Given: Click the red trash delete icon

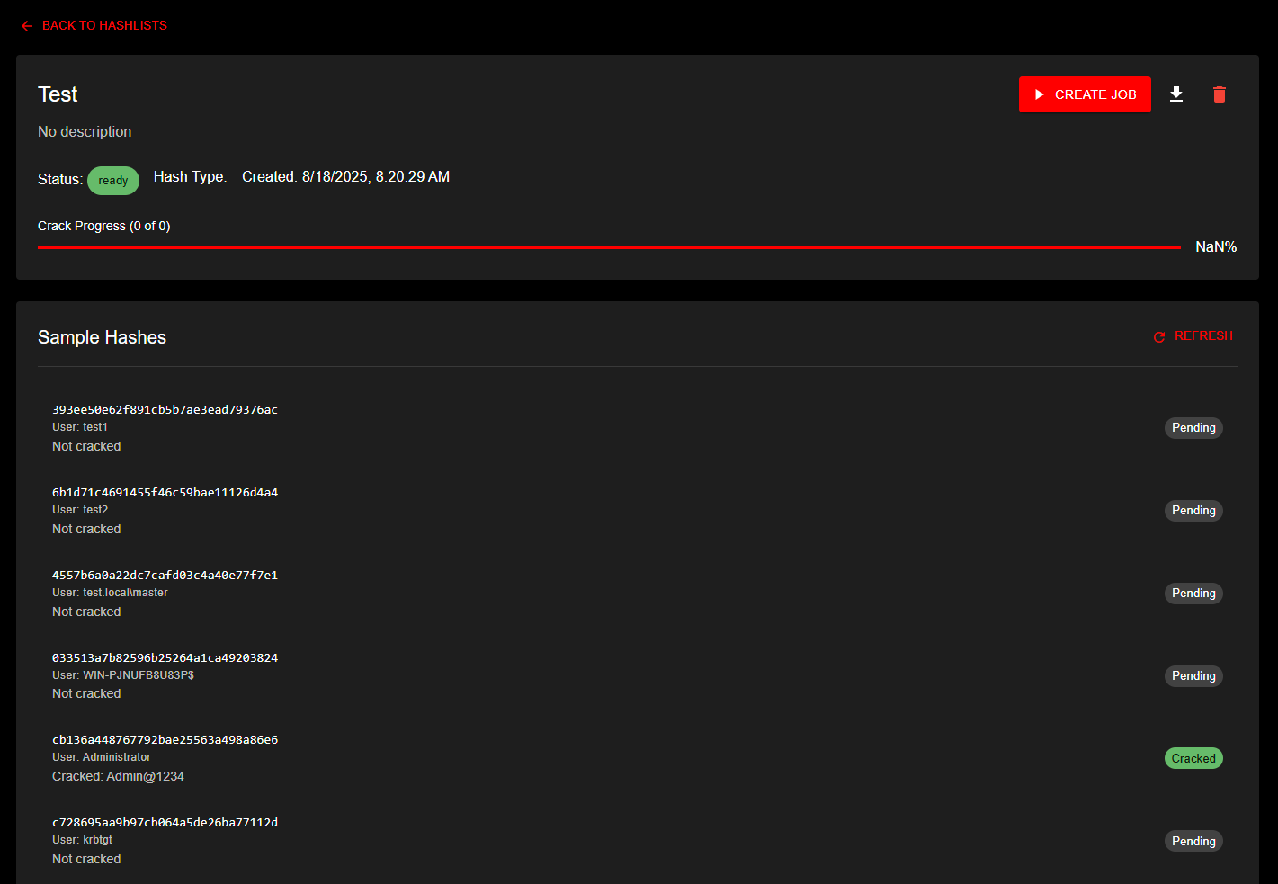Looking at the screenshot, I should [1219, 94].
